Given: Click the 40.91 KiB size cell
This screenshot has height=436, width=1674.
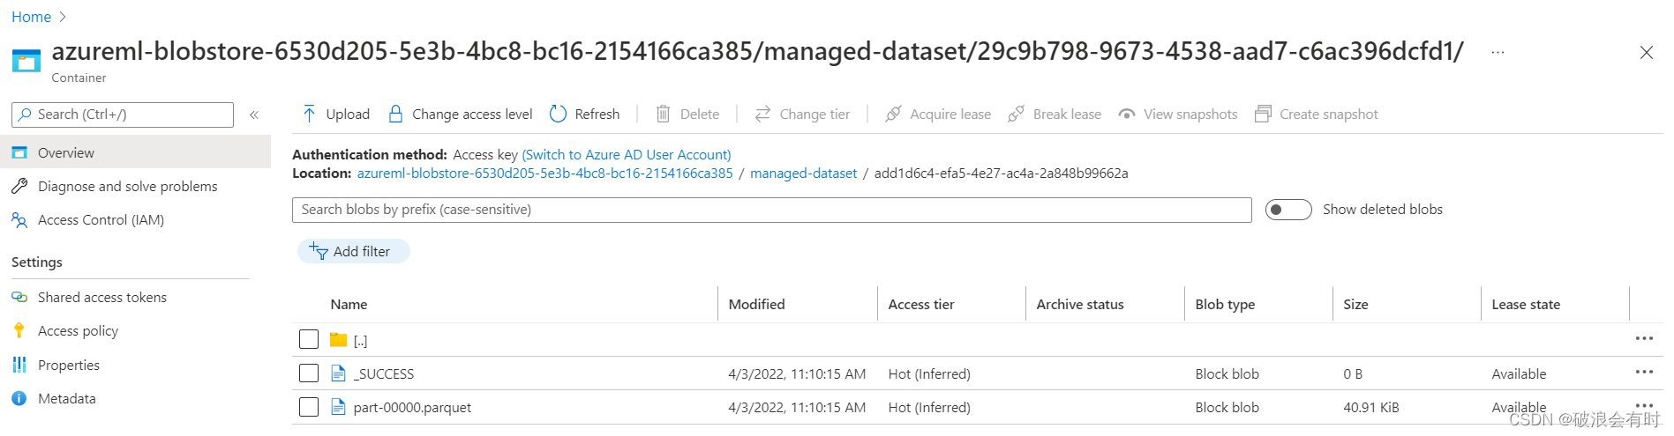Looking at the screenshot, I should point(1371,407).
